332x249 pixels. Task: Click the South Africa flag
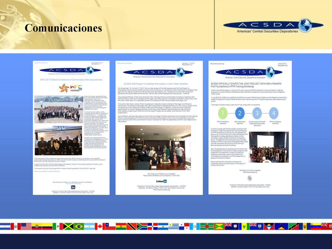[x=142, y=226]
